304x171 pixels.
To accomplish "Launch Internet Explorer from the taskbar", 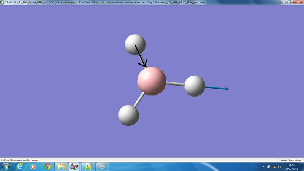I will coord(20,167).
